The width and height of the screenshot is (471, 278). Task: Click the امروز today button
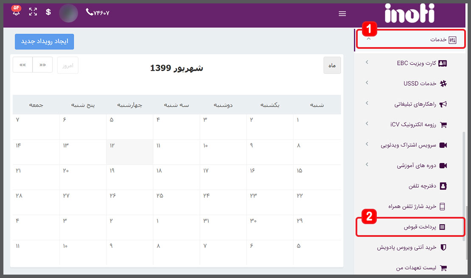(67, 65)
